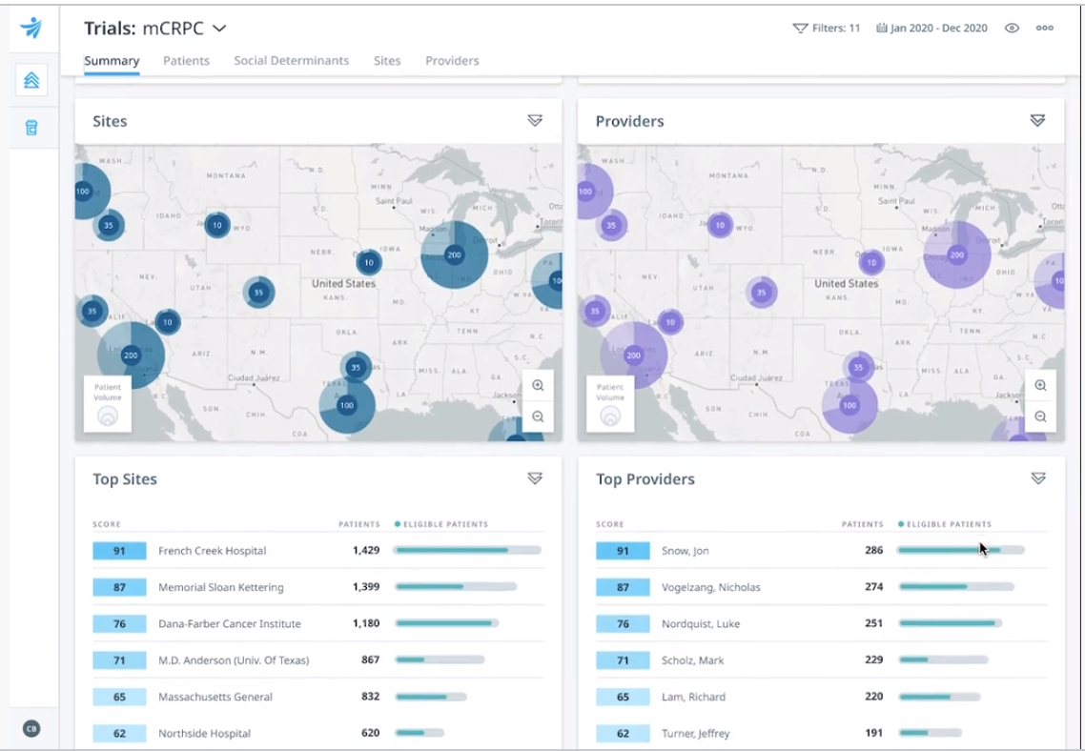The height and width of the screenshot is (751, 1085).
Task: Switch to the Summary tab
Action: (x=112, y=61)
